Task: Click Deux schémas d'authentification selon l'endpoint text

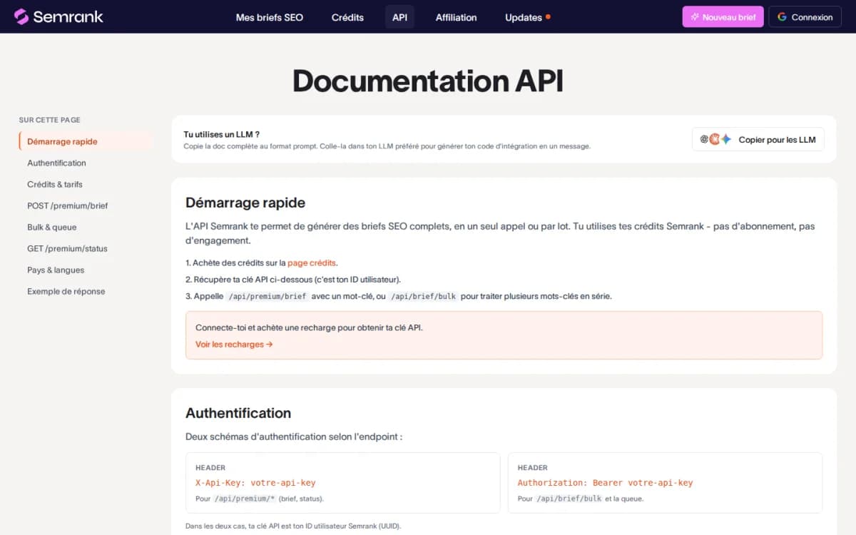Action: (294, 437)
